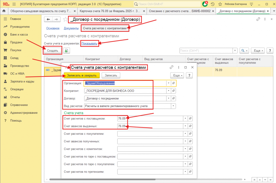The image size is (276, 183).
Task: Open the home page tab icon
Action: [x=4, y=11]
